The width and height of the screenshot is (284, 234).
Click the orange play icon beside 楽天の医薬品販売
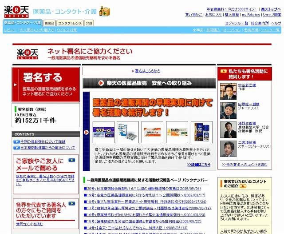(x=101, y=83)
